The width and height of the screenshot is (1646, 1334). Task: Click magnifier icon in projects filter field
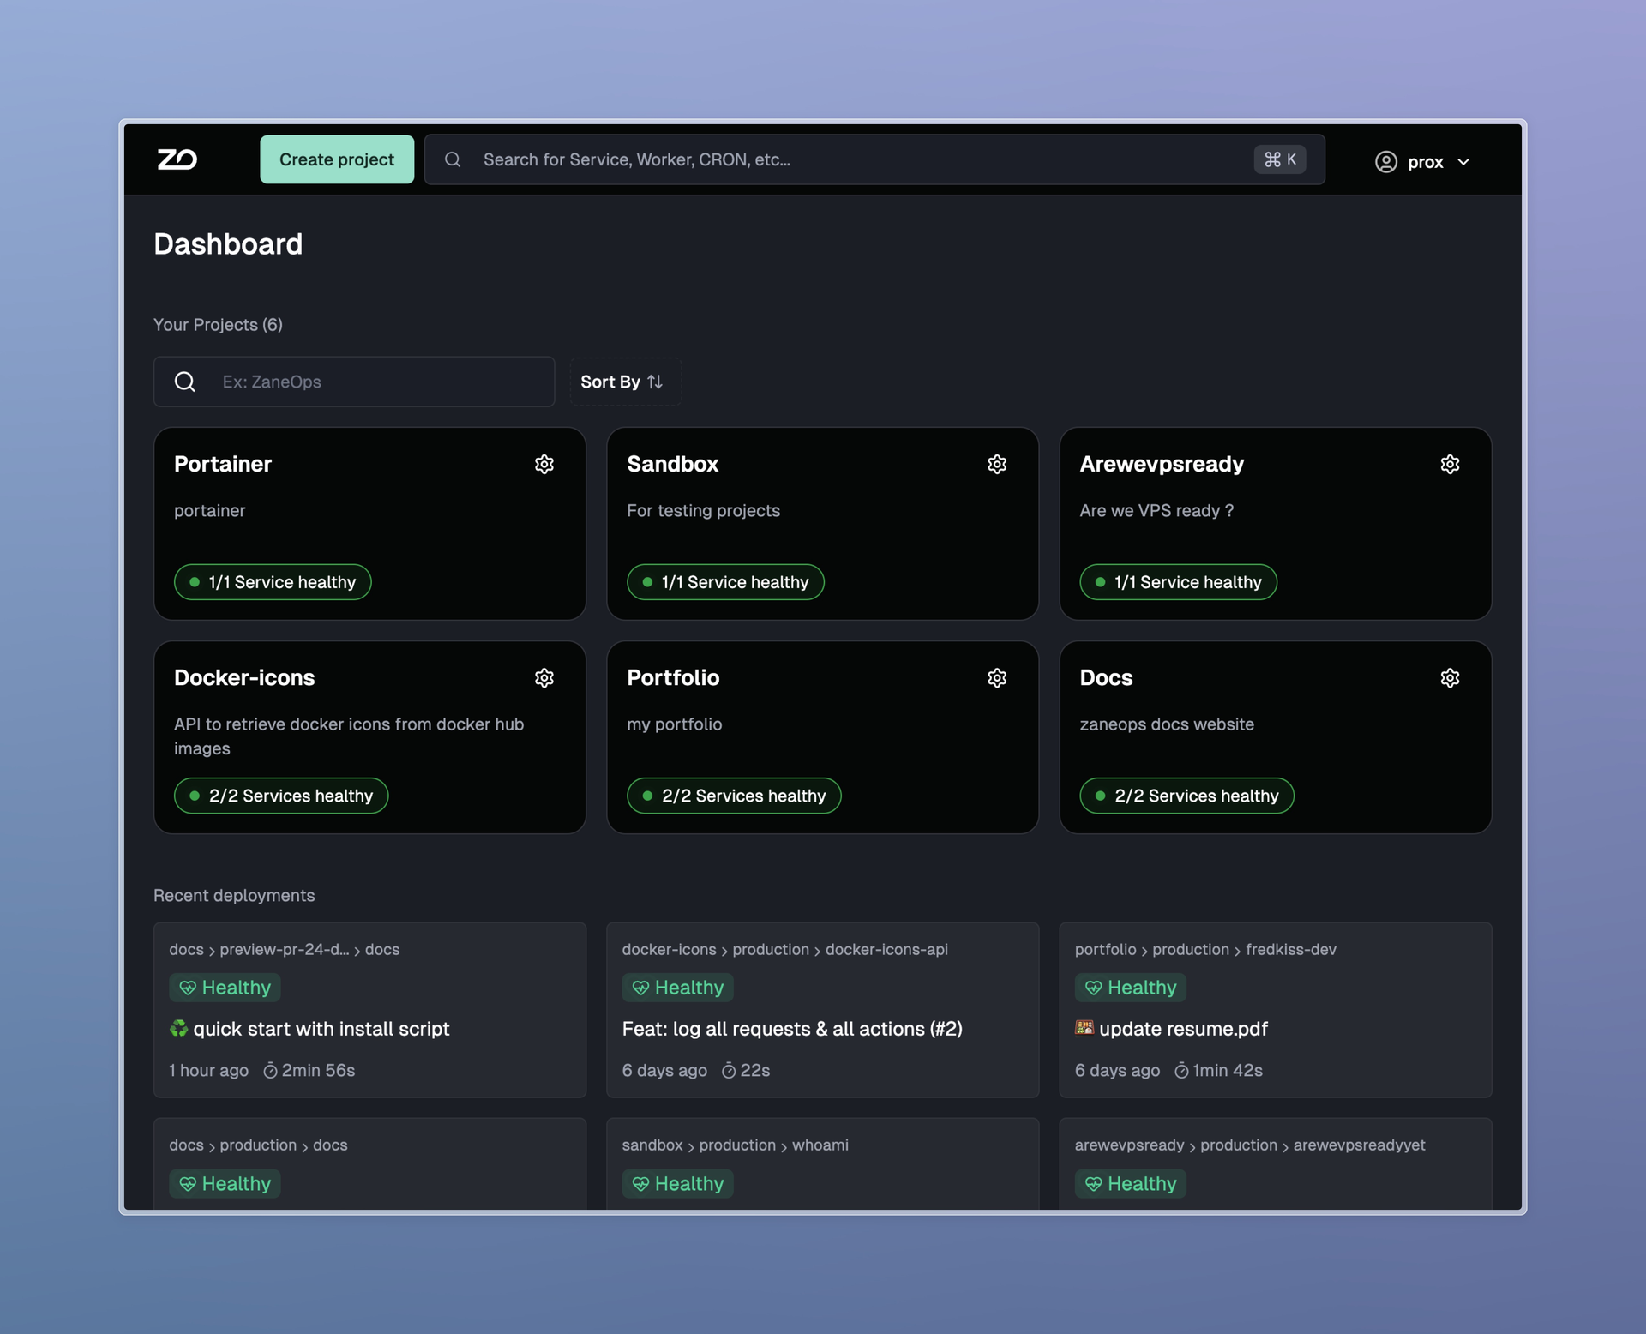185,382
